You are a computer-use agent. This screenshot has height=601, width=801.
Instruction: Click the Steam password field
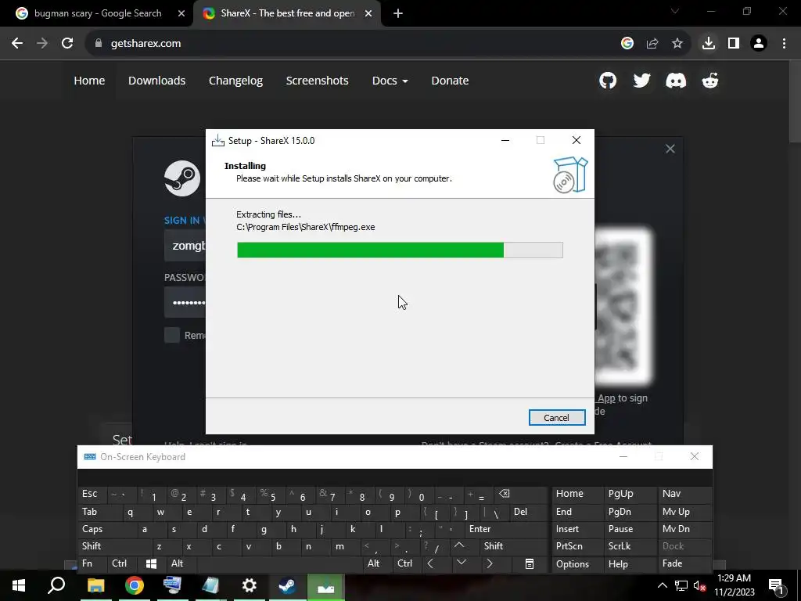[185, 303]
